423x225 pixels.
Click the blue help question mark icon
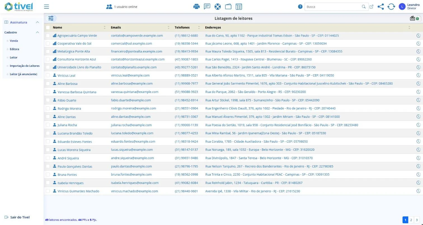300,7
